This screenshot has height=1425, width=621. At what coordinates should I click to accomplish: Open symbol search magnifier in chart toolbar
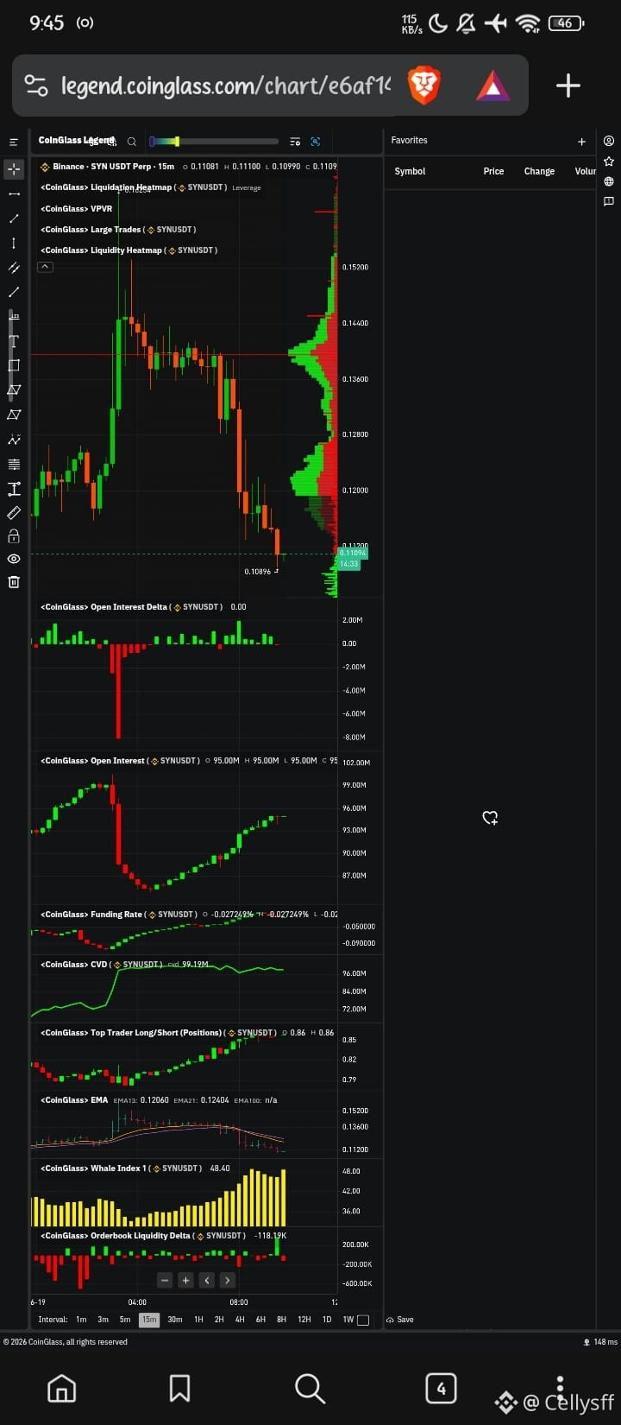[132, 142]
